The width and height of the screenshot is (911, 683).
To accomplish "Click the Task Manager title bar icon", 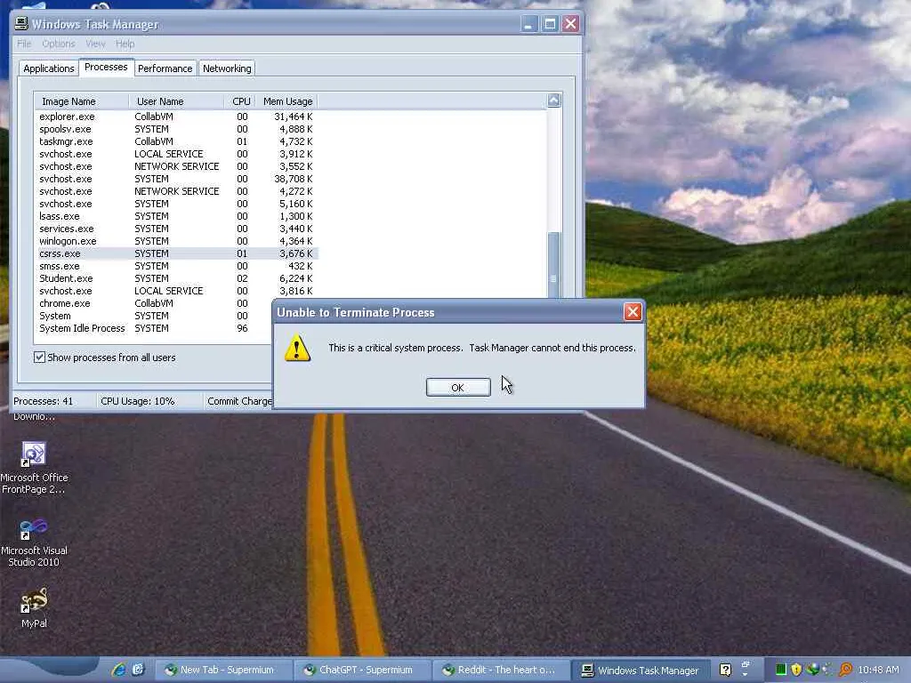I will coord(21,23).
